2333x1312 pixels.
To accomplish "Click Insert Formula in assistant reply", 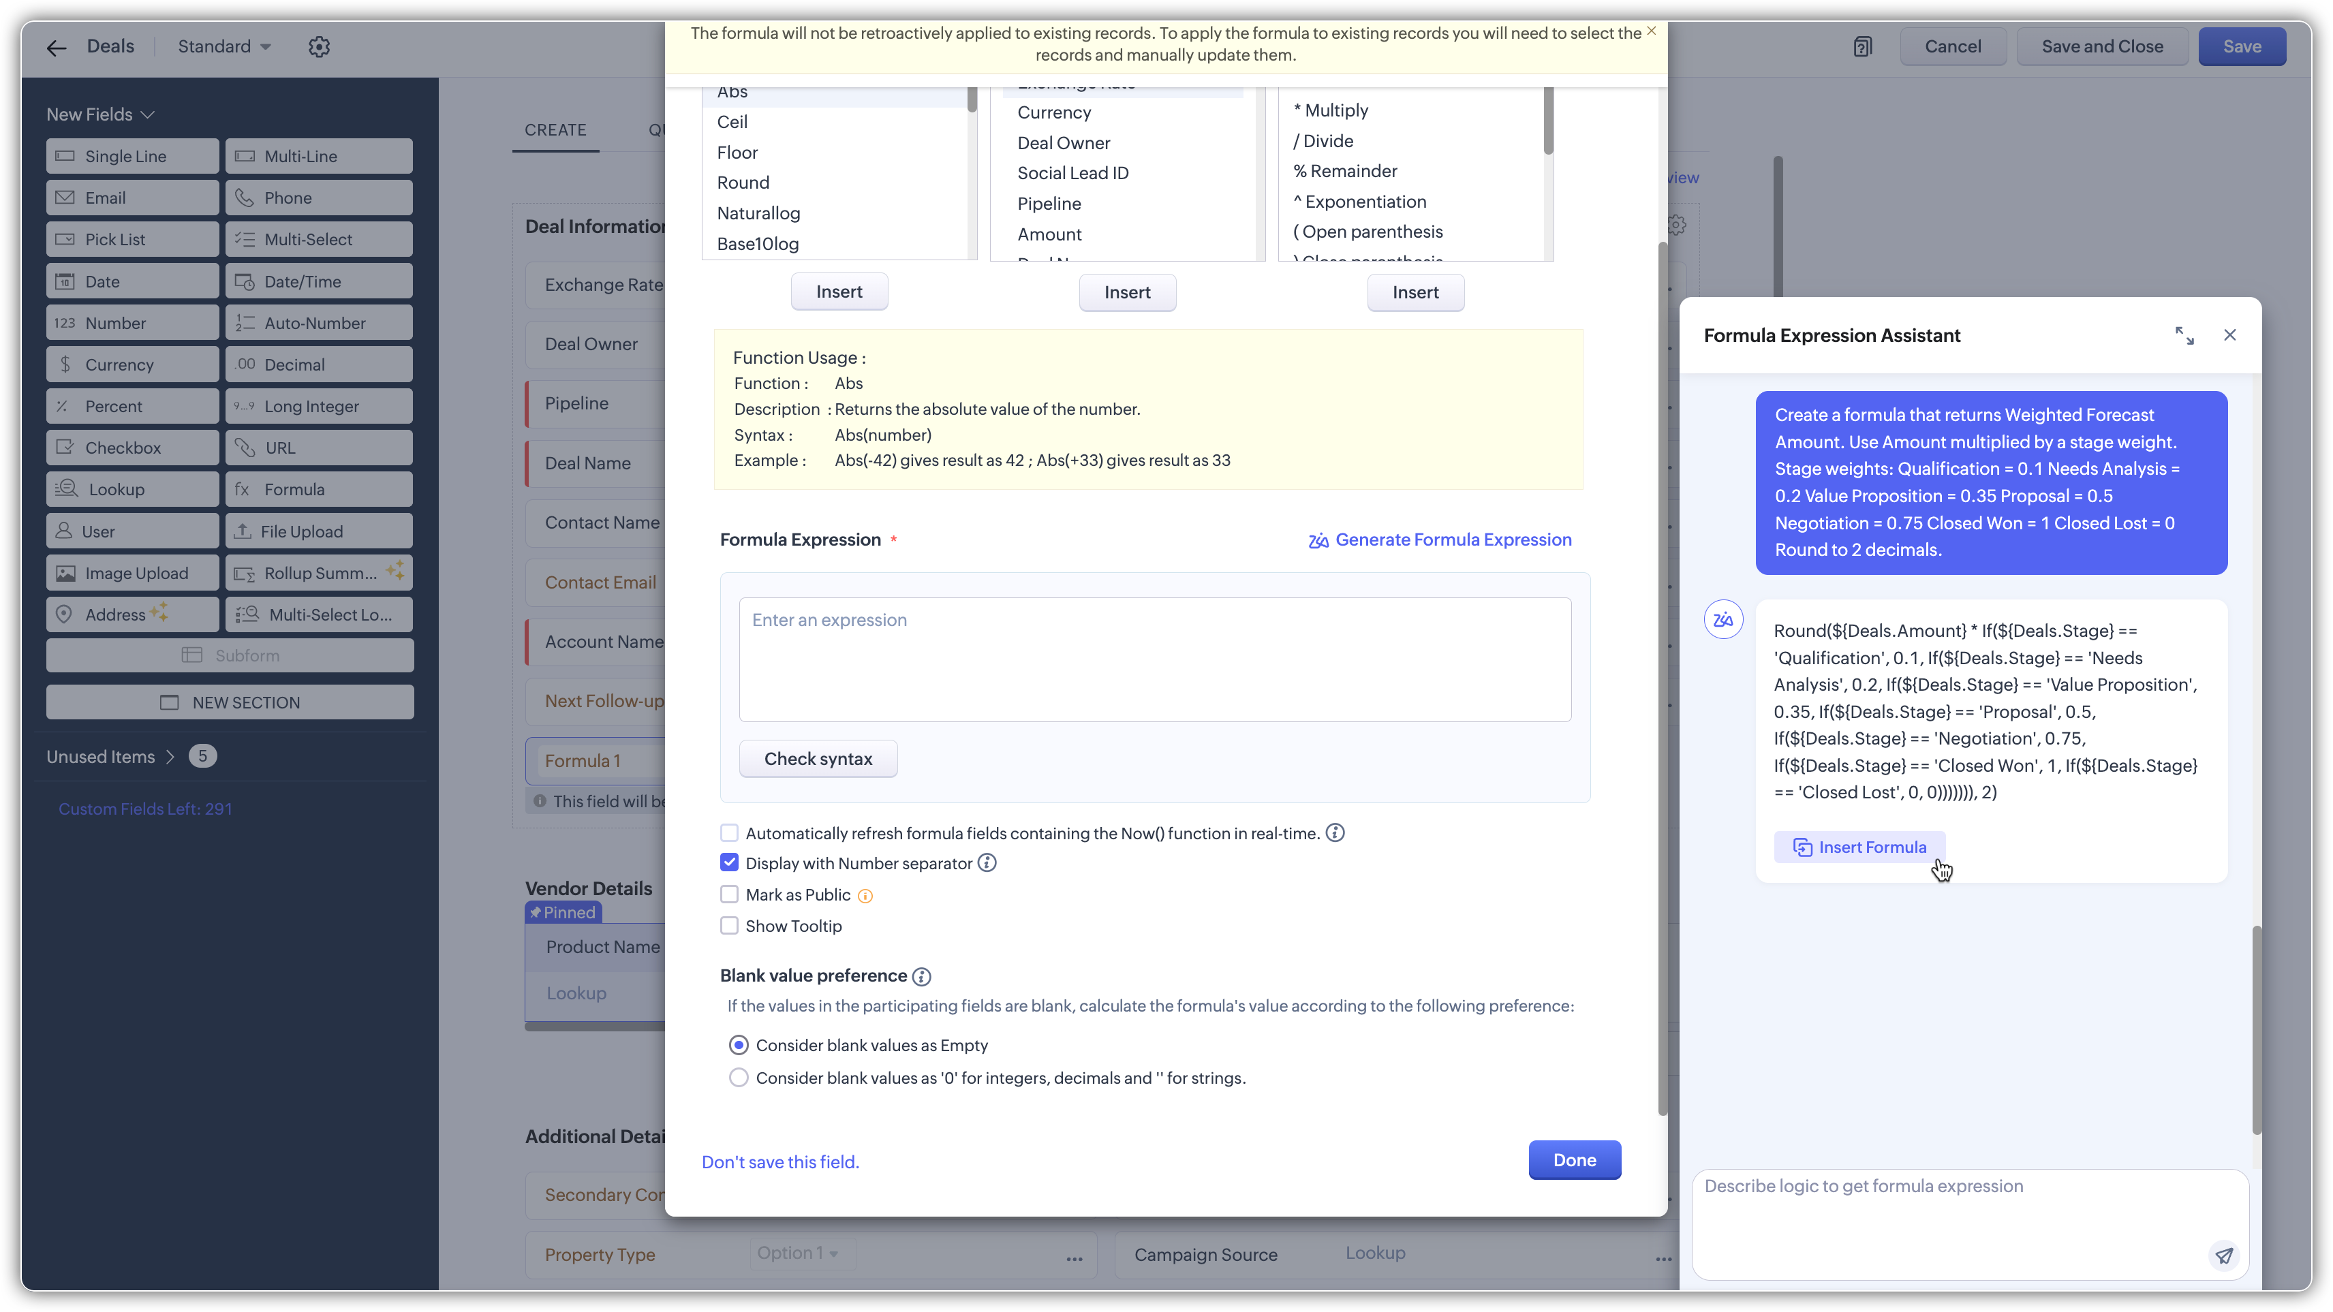I will point(1859,847).
